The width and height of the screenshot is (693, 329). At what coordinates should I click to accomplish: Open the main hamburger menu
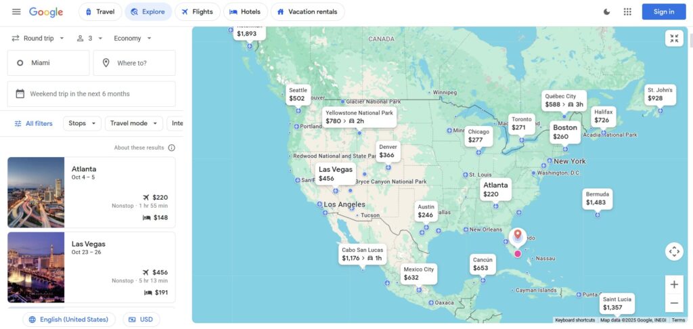pyautogui.click(x=16, y=12)
